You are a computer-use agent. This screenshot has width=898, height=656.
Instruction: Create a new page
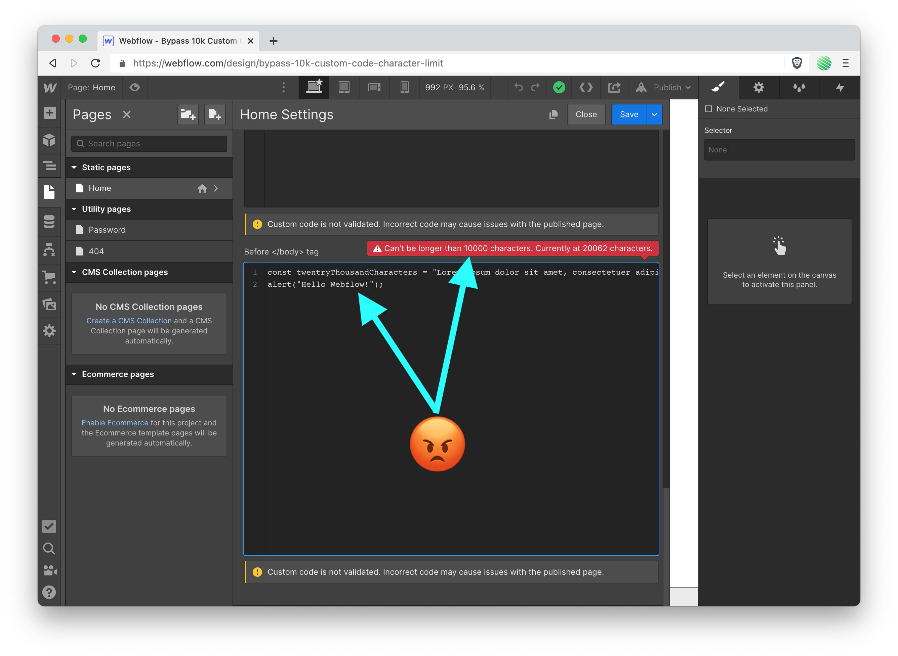215,115
